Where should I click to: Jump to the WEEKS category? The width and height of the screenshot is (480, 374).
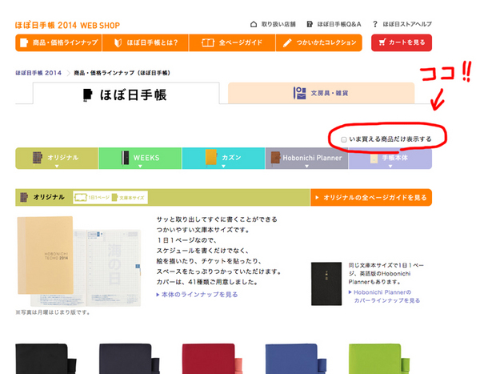click(140, 158)
